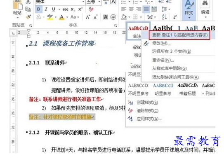Open Font dialog launcher beside 字体

coord(116,26)
